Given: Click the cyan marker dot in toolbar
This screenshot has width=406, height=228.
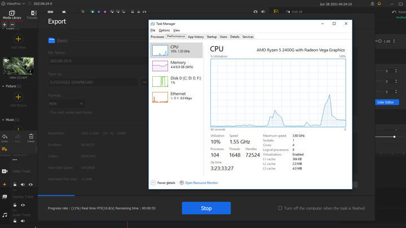Looking at the screenshot, I should [92, 12].
